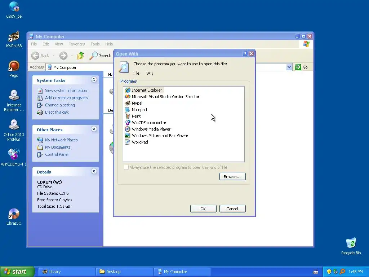369x277 pixels.
Task: Click Change a setting link
Action: pos(60,105)
